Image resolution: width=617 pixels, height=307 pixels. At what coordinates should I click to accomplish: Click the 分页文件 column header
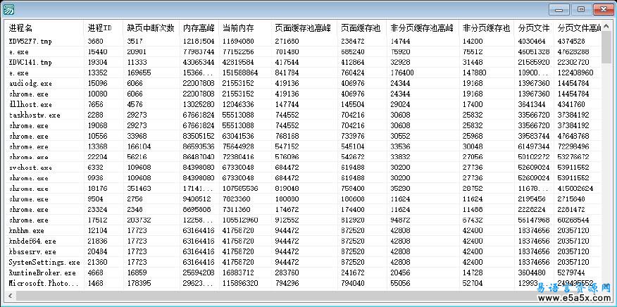pos(534,28)
